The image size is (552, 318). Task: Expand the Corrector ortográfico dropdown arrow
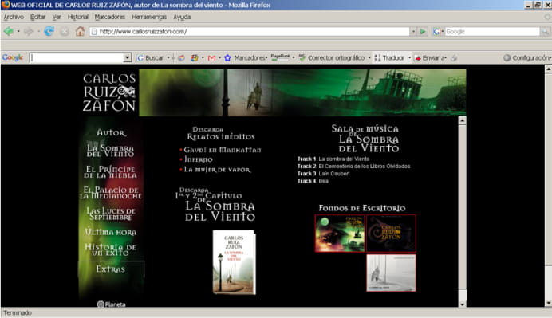369,58
